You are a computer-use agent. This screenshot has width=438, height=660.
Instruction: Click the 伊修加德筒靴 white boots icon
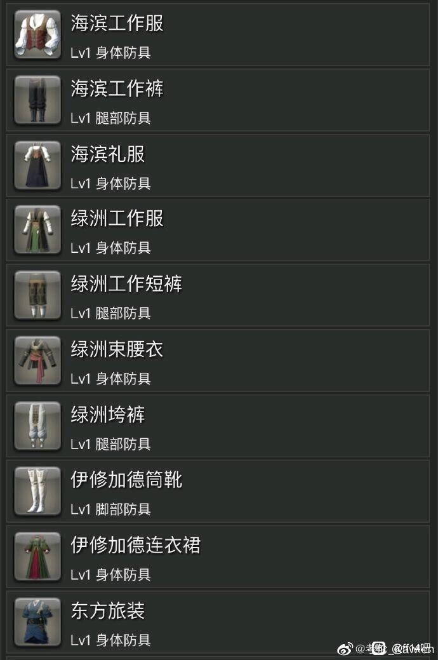(x=38, y=491)
